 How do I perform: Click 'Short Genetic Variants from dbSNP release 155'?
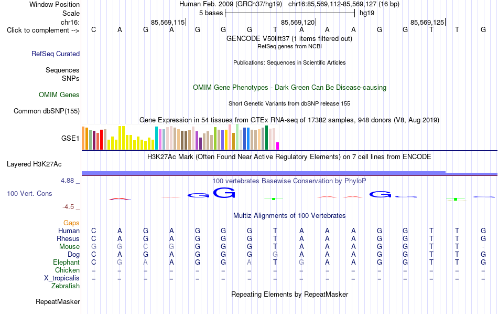point(289,104)
